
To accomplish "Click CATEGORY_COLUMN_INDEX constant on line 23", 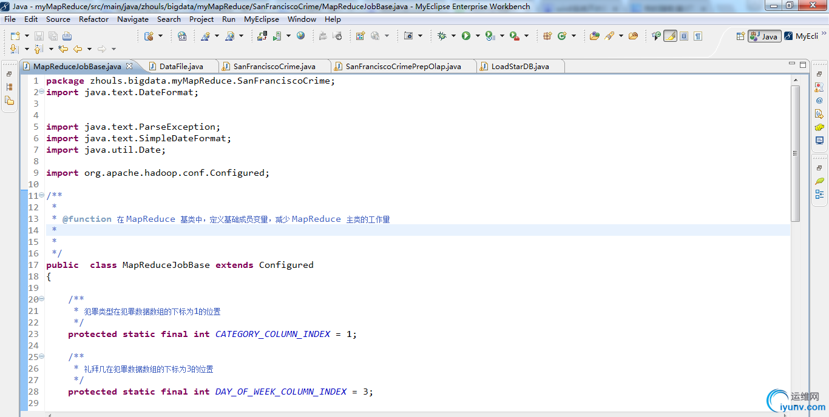I will tap(272, 334).
